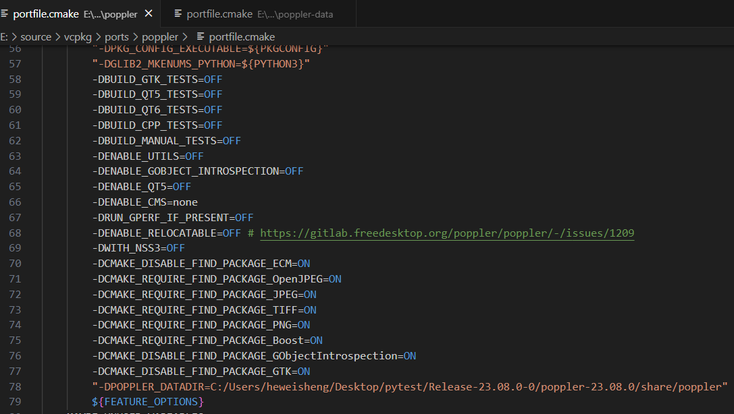The height and width of the screenshot is (414, 734).
Task: Open the vcpkg breadcrumb dropdown
Action: click(78, 36)
